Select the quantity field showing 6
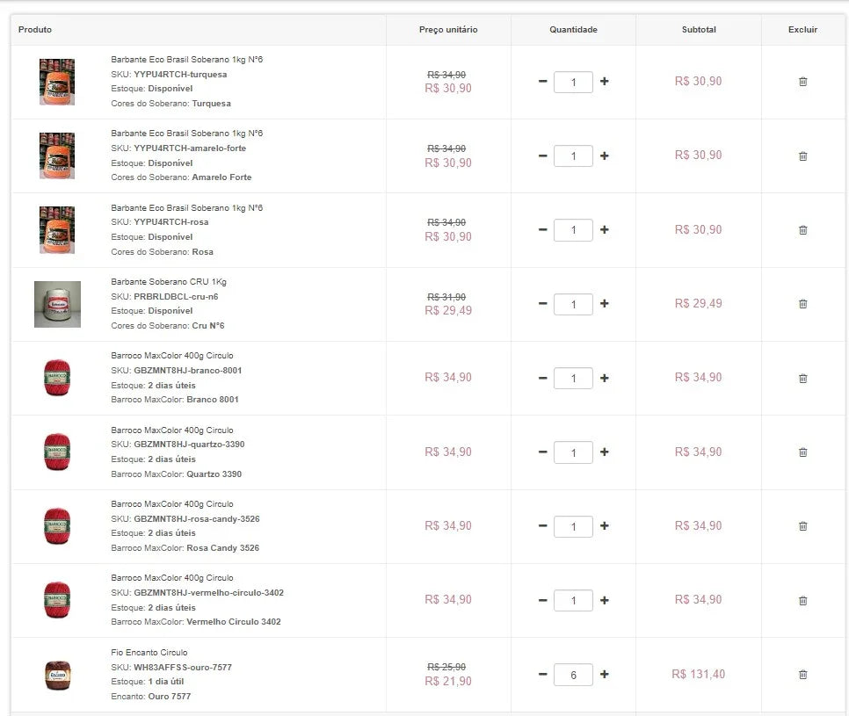 (573, 674)
